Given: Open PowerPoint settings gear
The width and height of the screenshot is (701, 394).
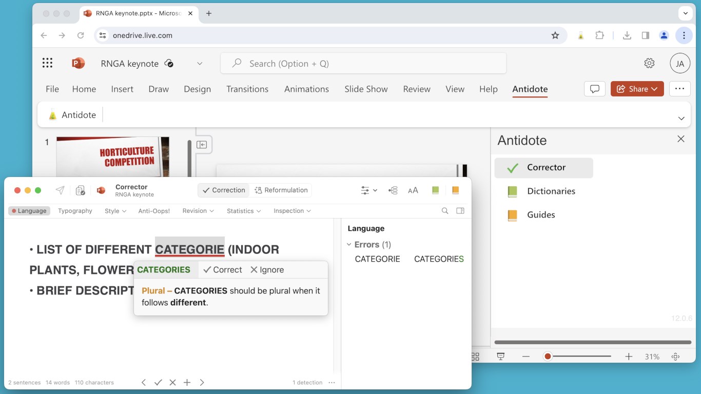Looking at the screenshot, I should coord(649,63).
